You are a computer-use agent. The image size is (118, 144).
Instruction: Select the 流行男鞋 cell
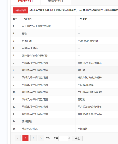(x=48, y=122)
